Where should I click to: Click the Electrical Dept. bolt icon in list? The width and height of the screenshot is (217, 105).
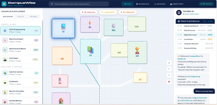[x=5, y=40]
